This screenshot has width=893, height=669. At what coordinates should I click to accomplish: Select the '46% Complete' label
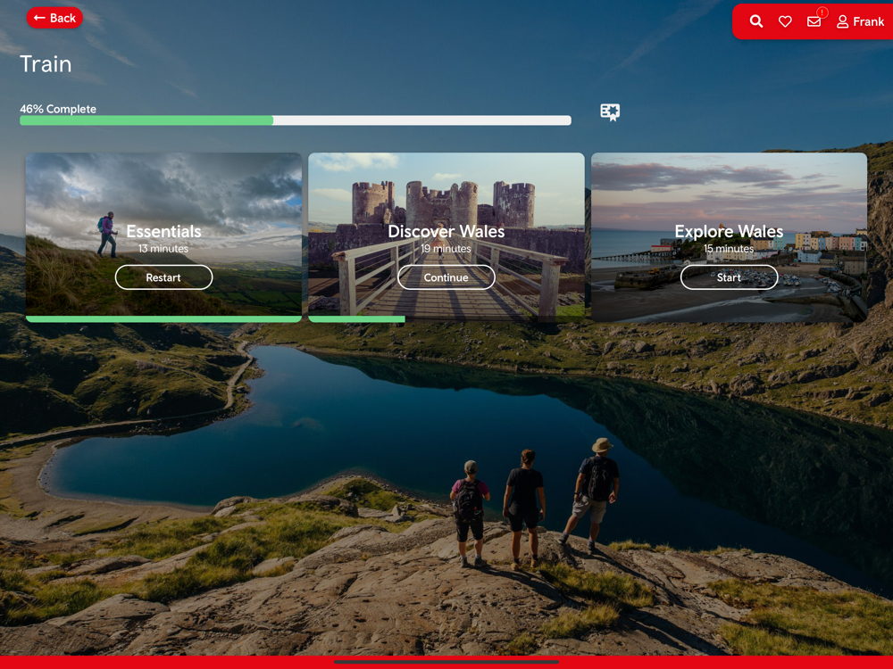(58, 109)
